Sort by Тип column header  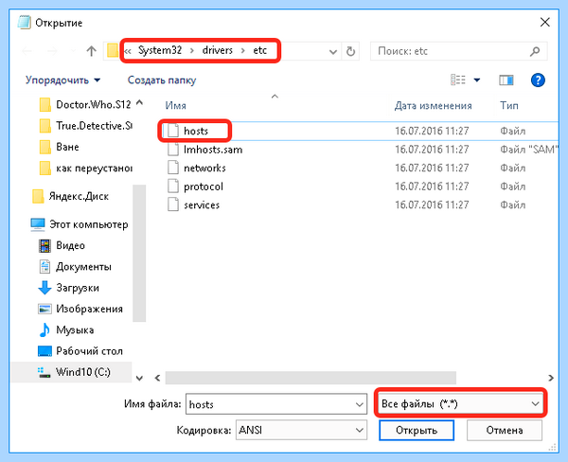(x=509, y=105)
